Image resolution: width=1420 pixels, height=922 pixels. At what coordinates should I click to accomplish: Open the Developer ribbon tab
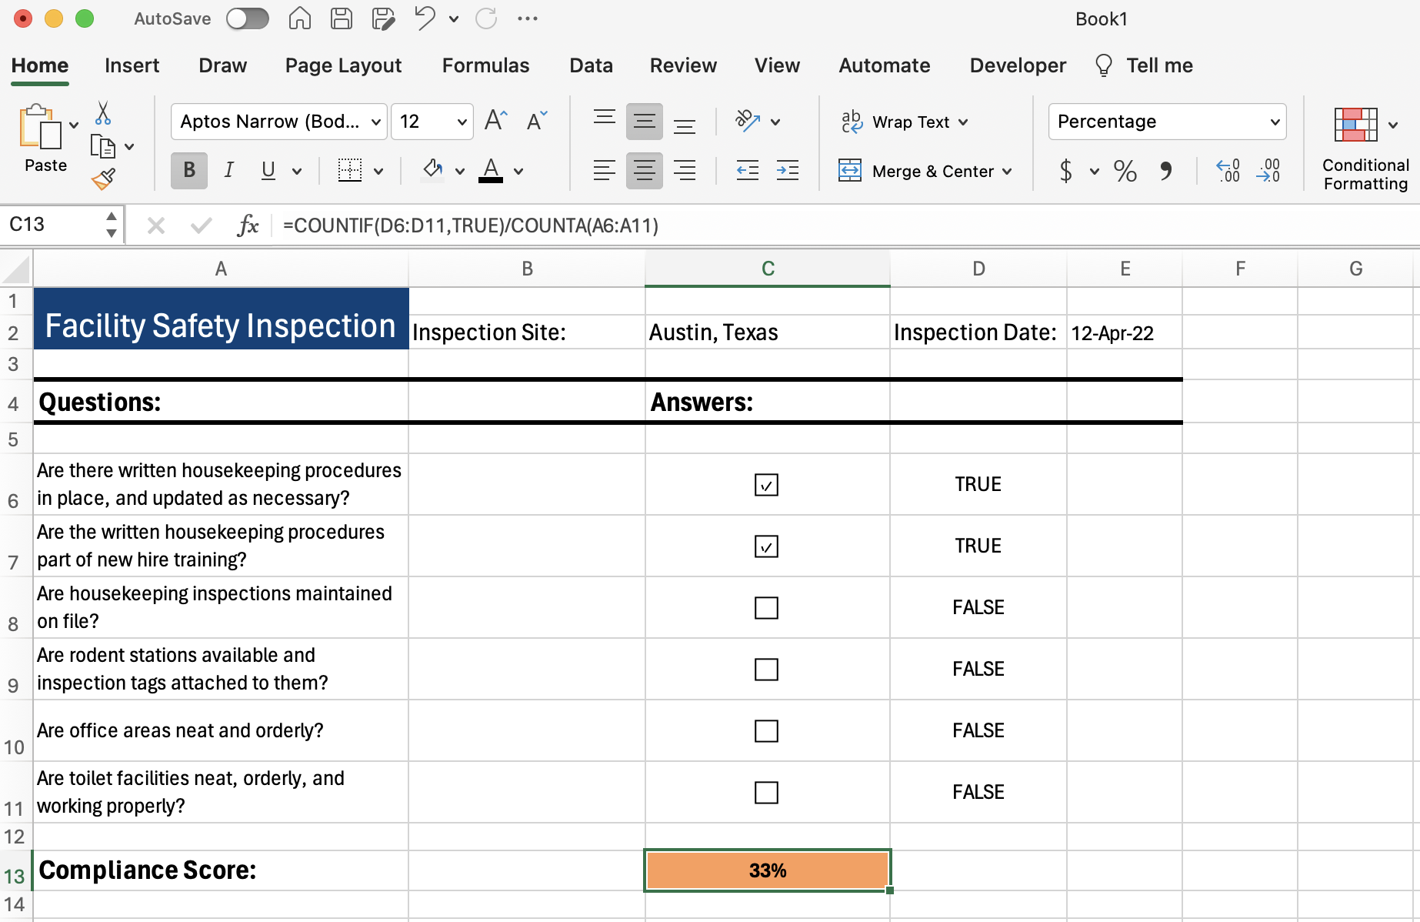point(1017,65)
